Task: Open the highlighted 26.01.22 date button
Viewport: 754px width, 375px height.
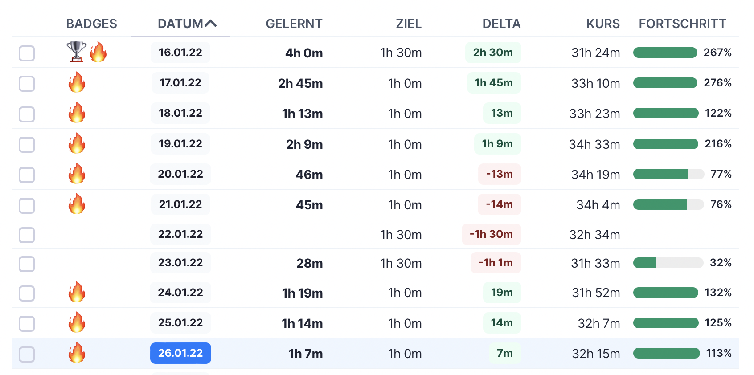Action: tap(180, 353)
